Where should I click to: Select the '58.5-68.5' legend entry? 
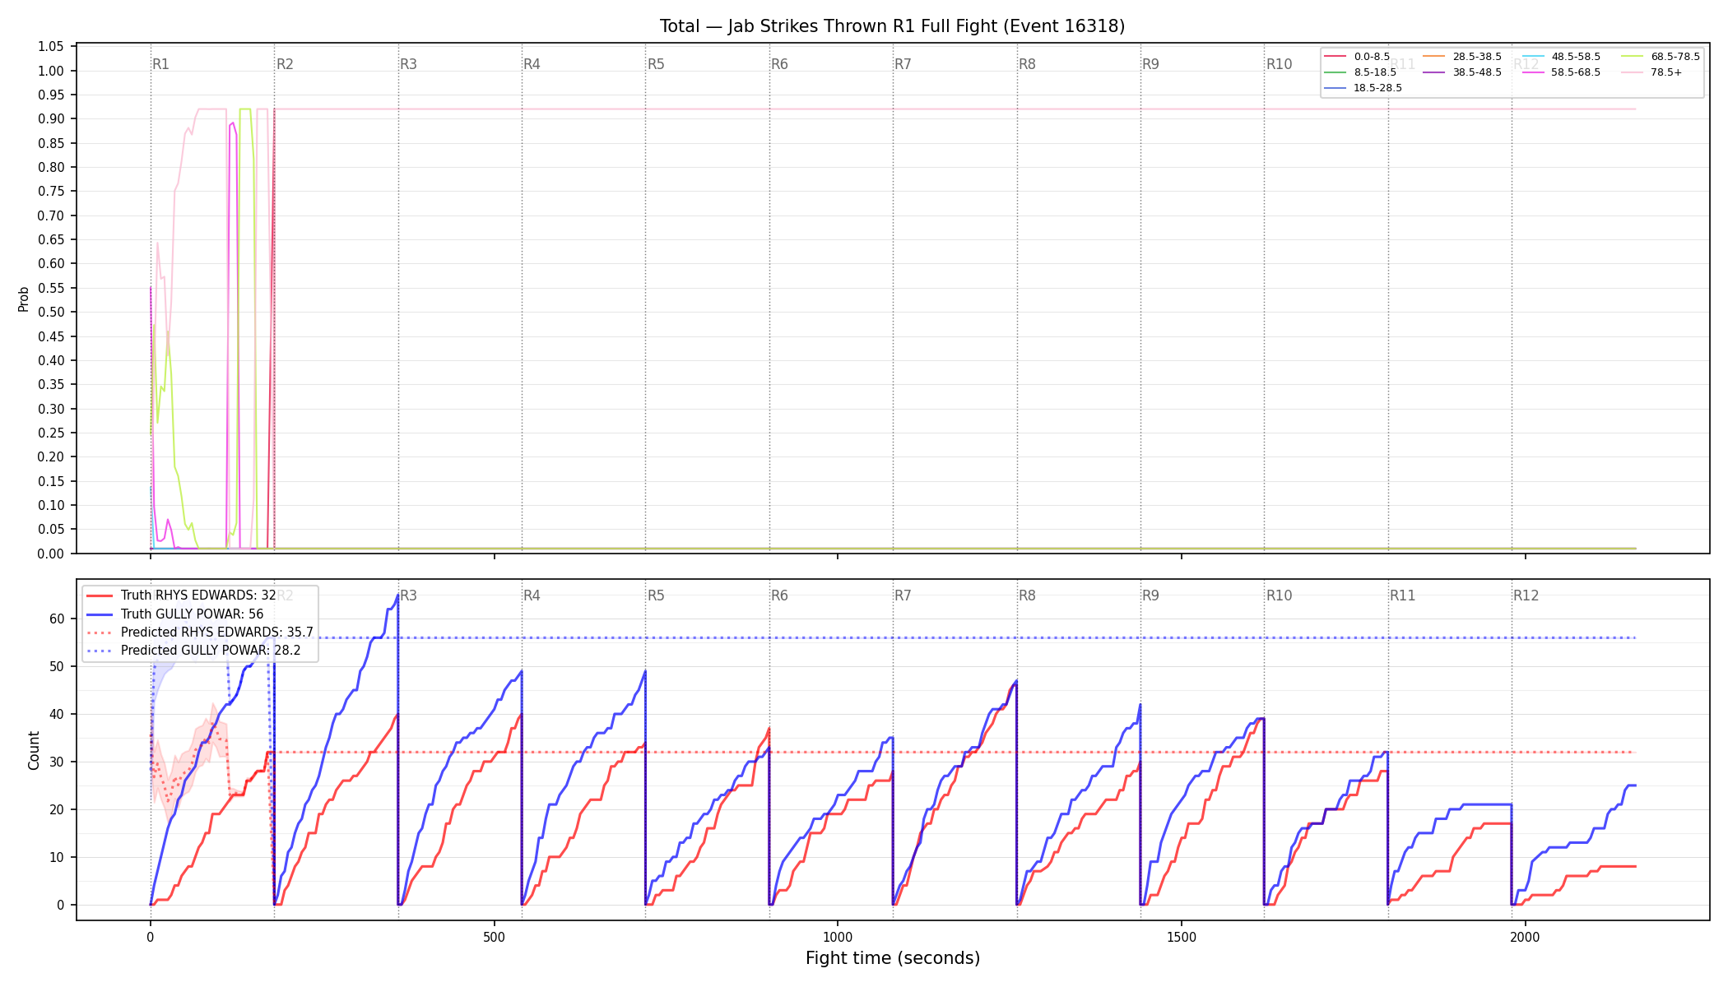click(x=1561, y=72)
